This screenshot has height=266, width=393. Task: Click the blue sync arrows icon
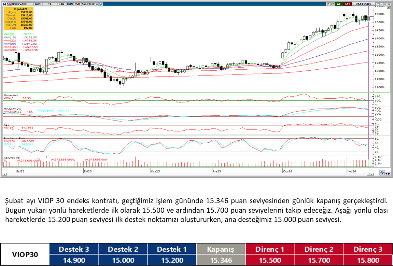pos(382,173)
